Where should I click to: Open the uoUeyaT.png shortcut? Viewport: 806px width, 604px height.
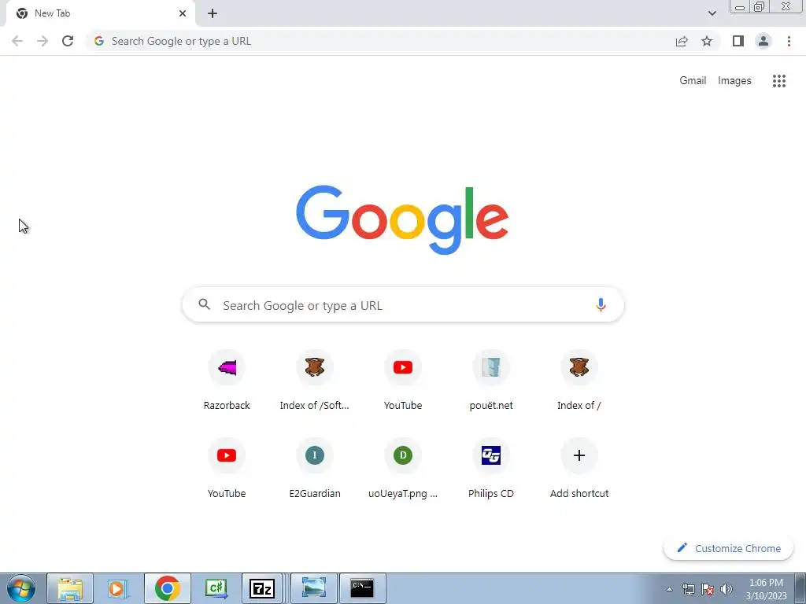[x=403, y=469]
